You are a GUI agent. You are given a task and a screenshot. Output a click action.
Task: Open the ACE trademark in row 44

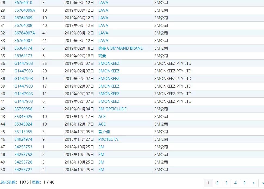tap(102, 124)
